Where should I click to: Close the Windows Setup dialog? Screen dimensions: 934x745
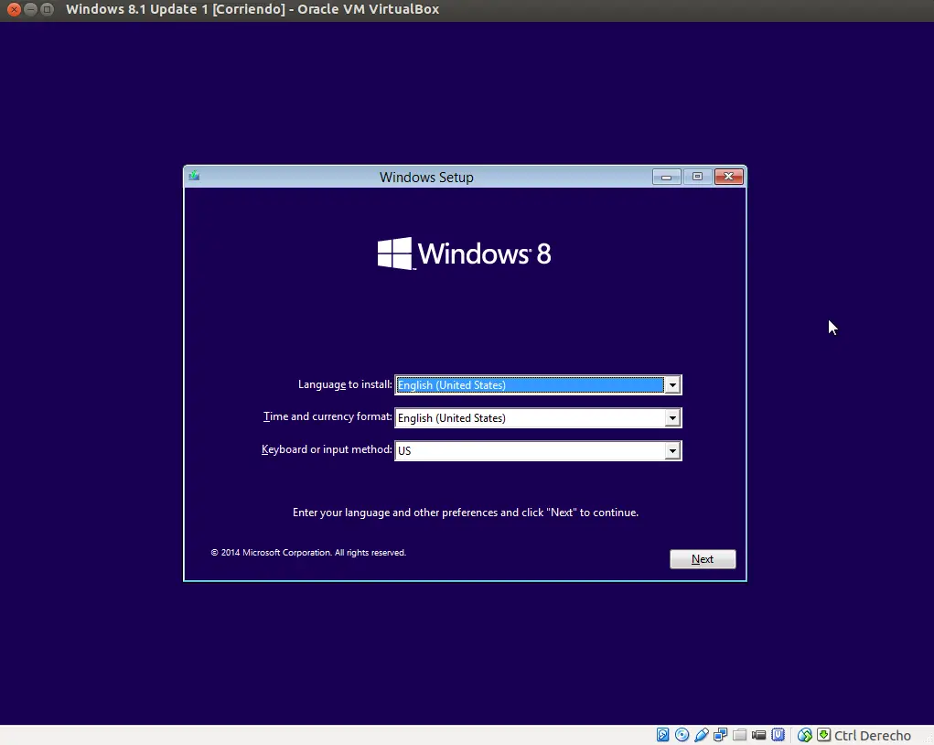pyautogui.click(x=728, y=177)
